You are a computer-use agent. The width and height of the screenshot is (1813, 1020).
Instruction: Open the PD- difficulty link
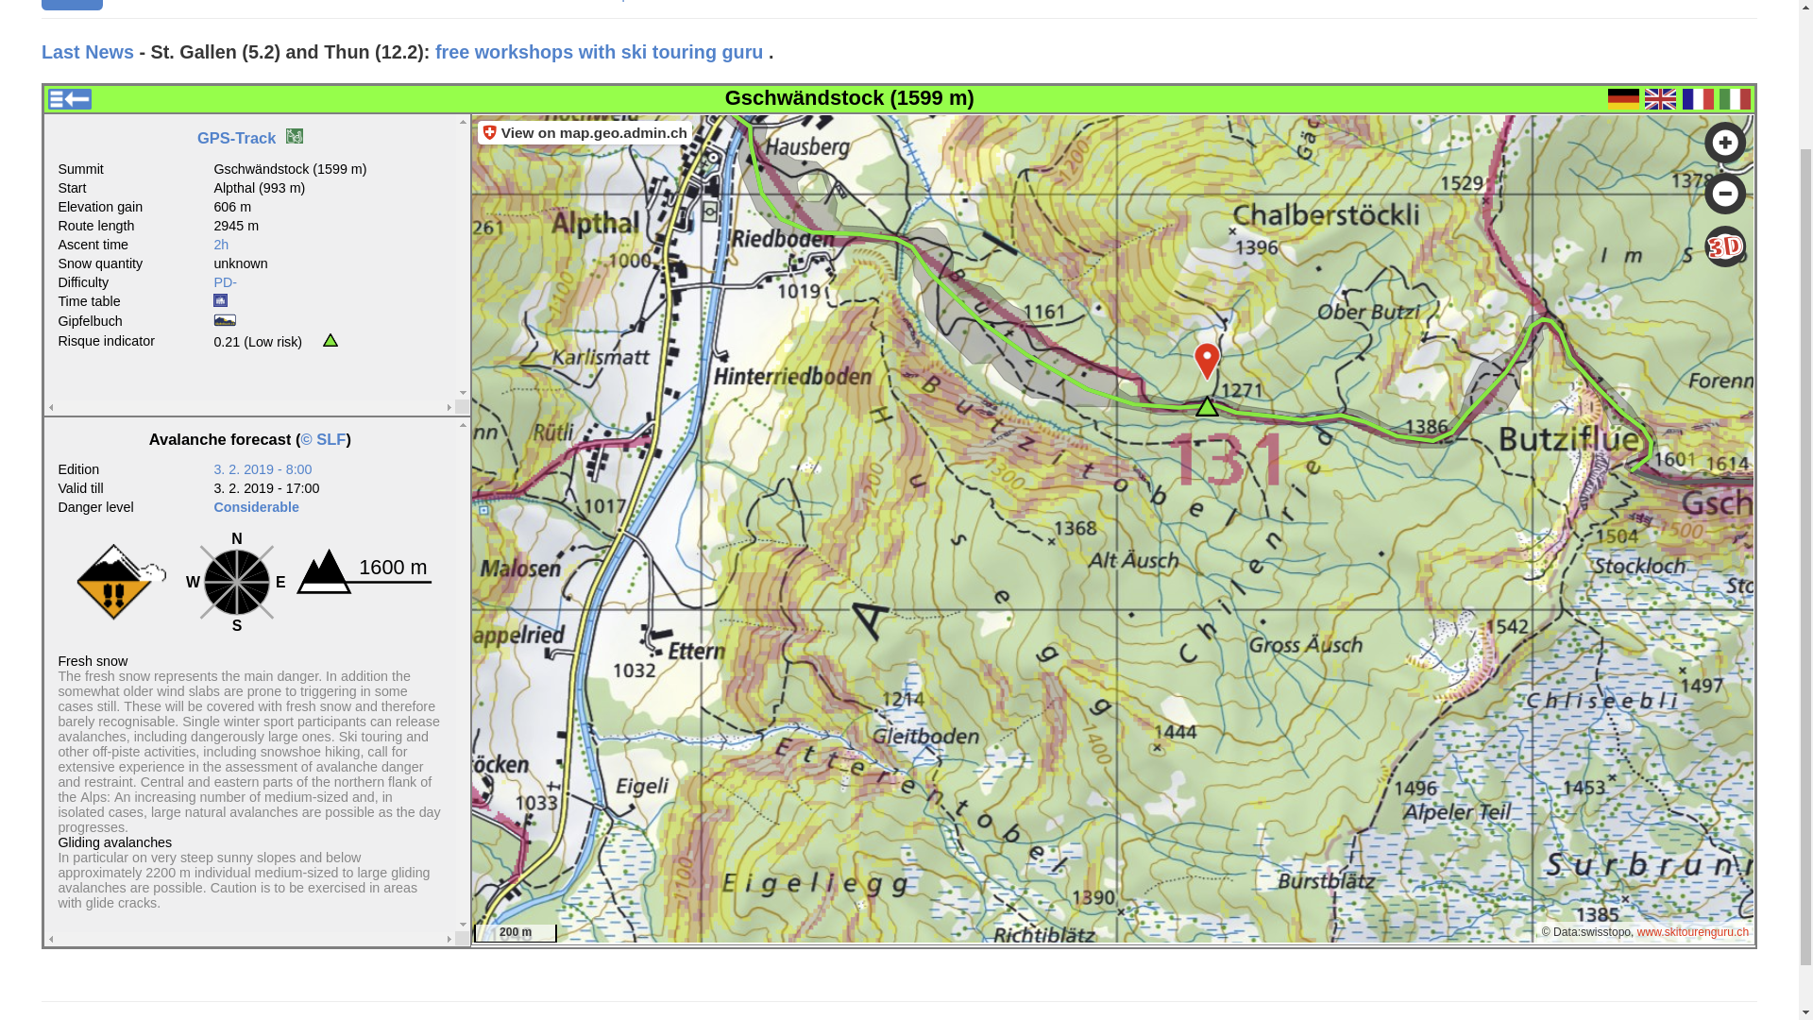coord(225,282)
